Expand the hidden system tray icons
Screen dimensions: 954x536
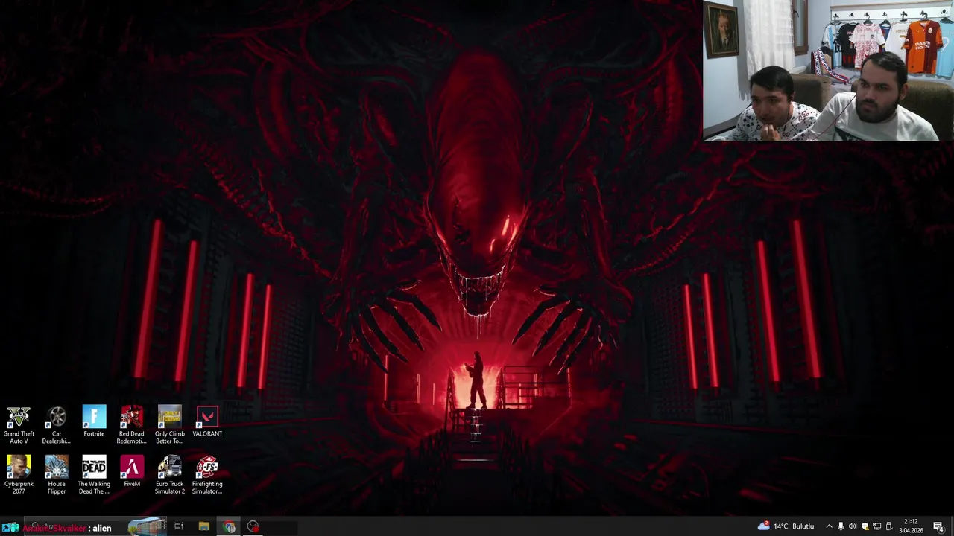(x=829, y=526)
